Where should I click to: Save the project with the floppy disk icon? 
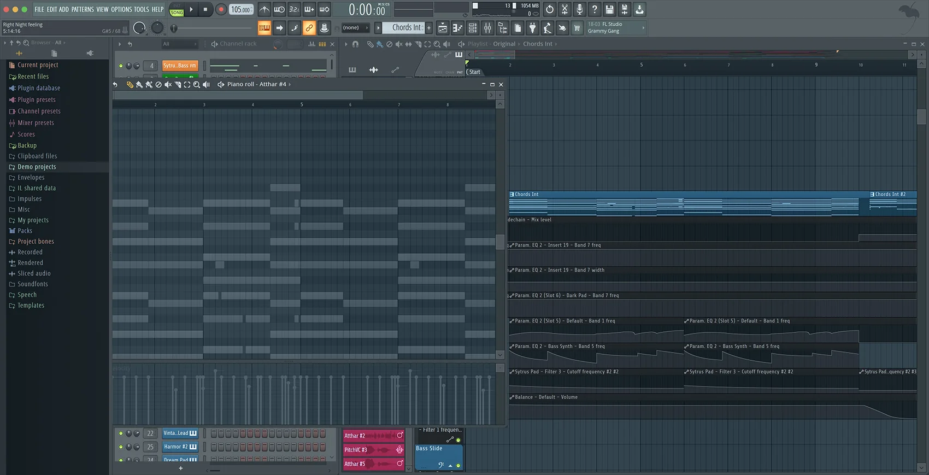point(609,9)
